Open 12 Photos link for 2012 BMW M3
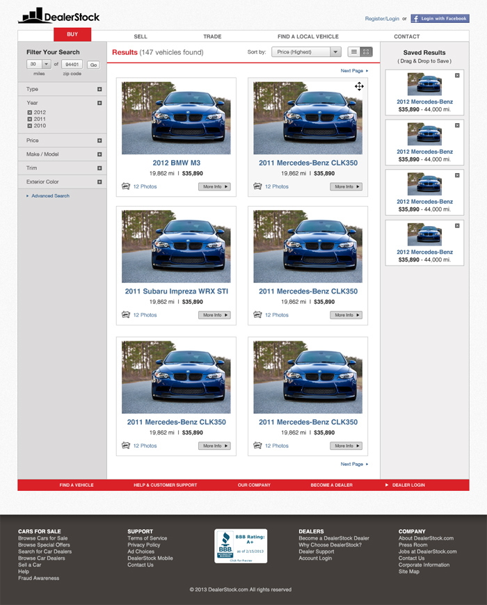This screenshot has height=605, width=487. pyautogui.click(x=145, y=186)
